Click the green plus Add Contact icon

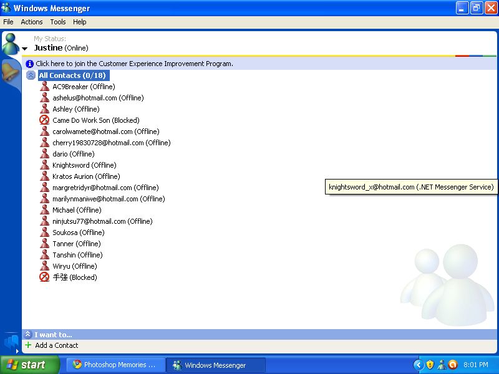pos(28,345)
